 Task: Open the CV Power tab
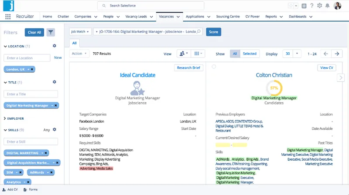click(x=253, y=17)
